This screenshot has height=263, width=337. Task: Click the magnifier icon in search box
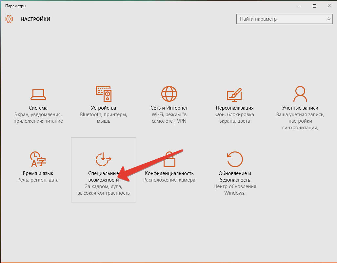[328, 19]
